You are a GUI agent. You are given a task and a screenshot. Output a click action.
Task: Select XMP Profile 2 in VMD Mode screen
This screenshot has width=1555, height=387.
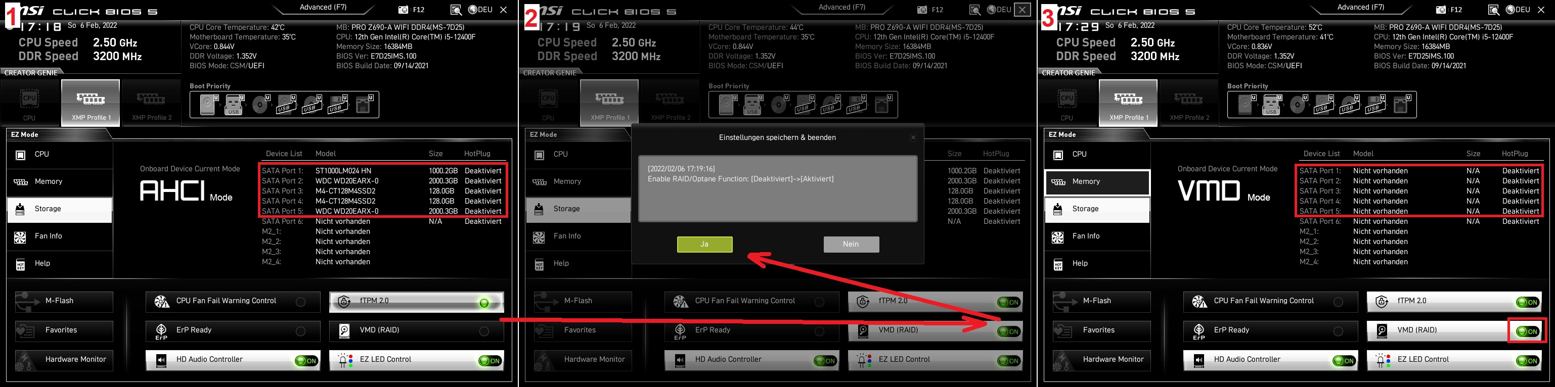tap(1189, 103)
